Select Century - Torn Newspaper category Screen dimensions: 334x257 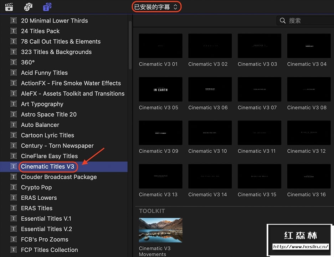(x=57, y=146)
